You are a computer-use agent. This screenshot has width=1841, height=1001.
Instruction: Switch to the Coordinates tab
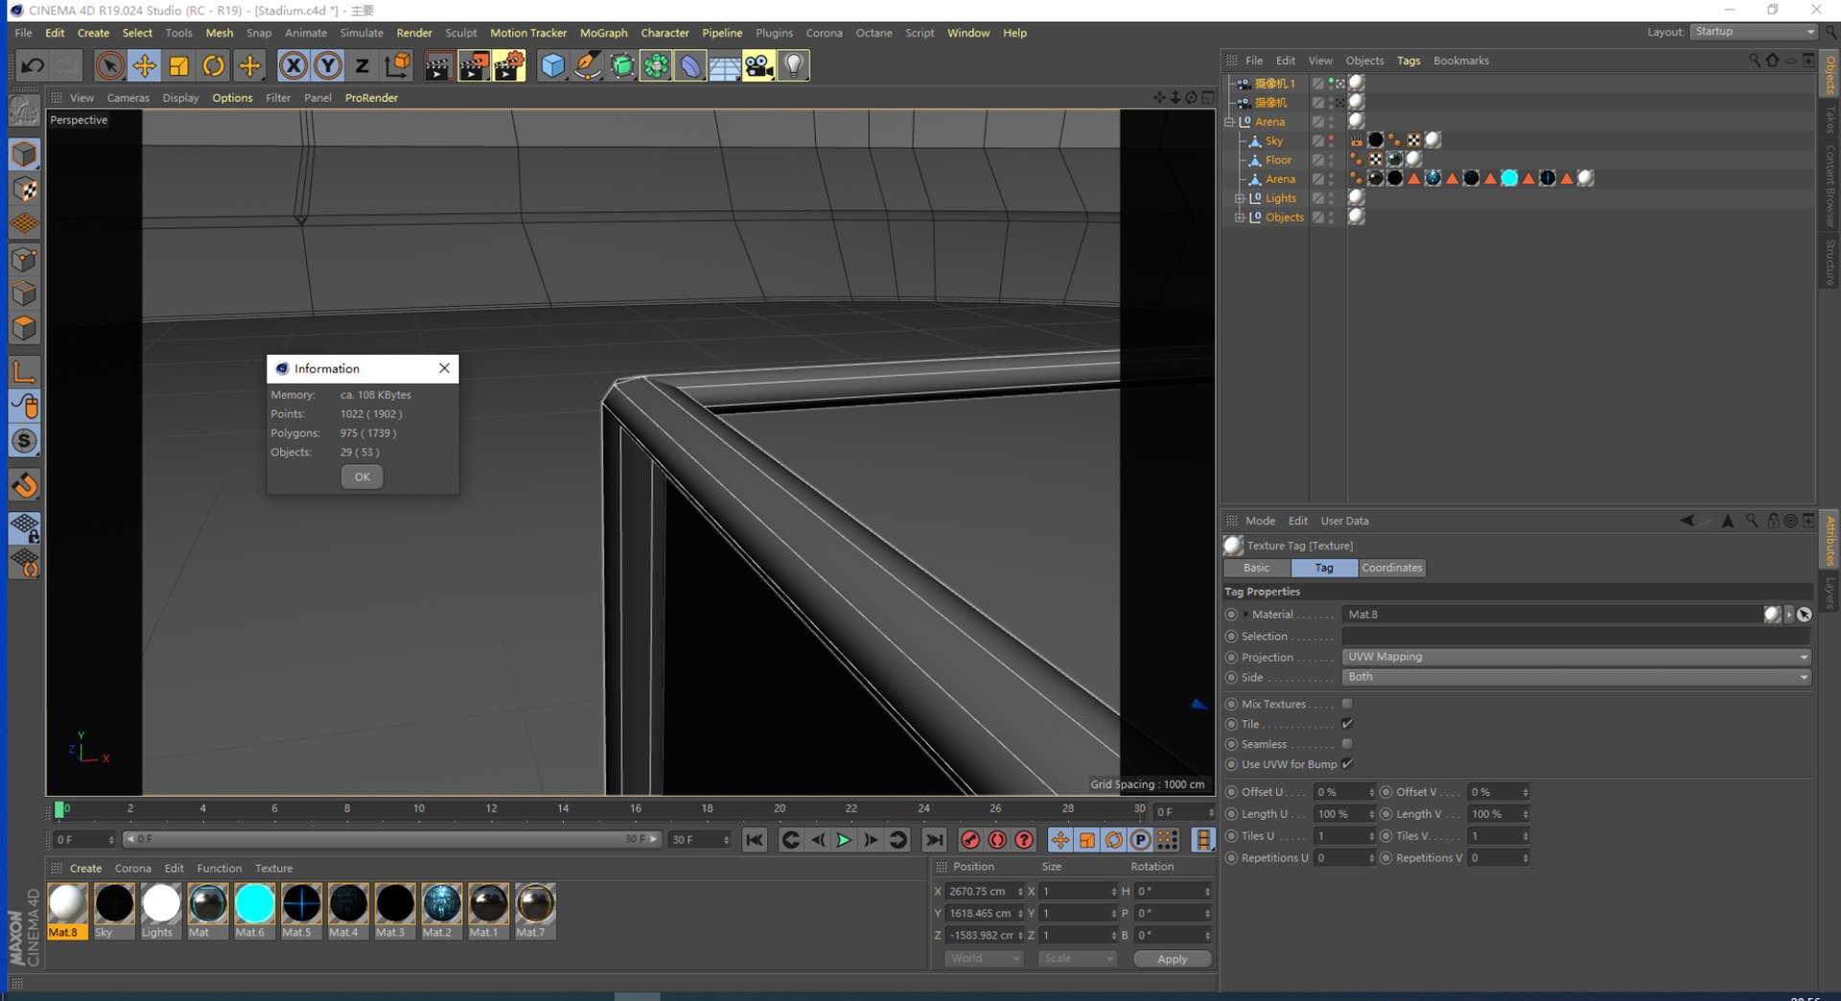[x=1391, y=568]
